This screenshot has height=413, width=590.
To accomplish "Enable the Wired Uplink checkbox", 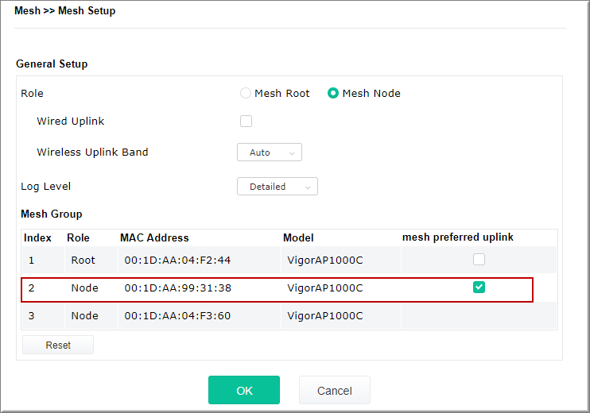I will tap(246, 122).
